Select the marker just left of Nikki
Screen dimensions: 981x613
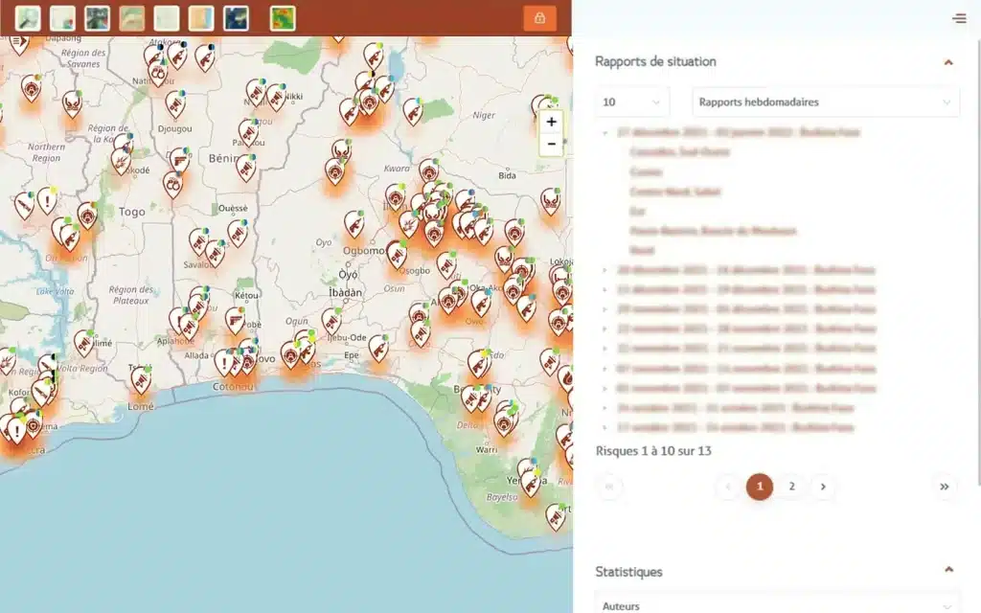pos(276,97)
